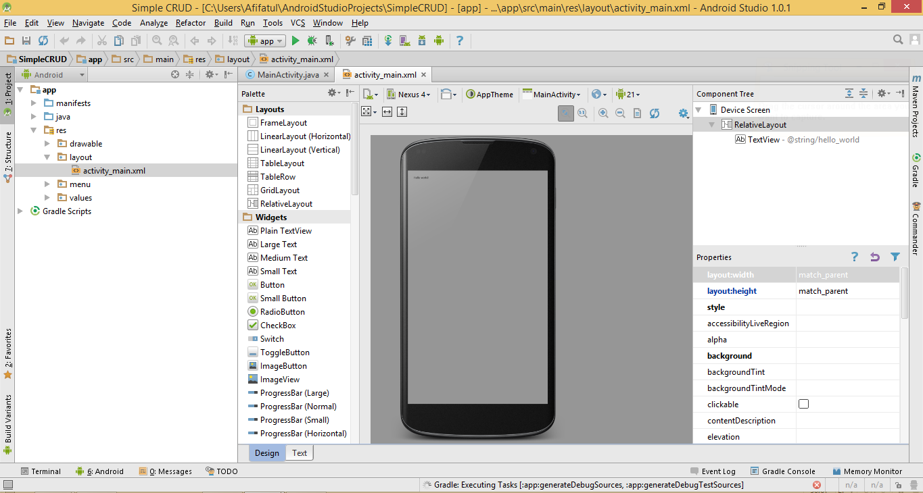This screenshot has width=923, height=493.
Task: Open Android Device Monitor icon
Action: pos(438,41)
